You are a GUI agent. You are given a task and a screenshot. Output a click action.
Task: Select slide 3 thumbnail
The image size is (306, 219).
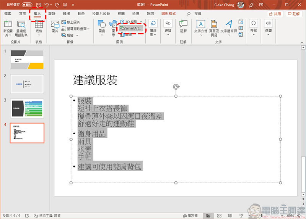(27, 108)
